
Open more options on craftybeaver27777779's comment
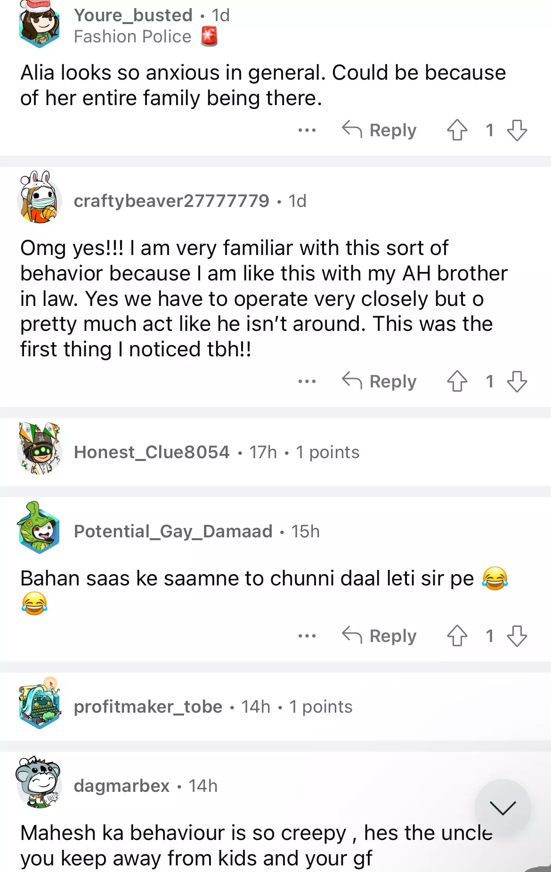click(307, 381)
